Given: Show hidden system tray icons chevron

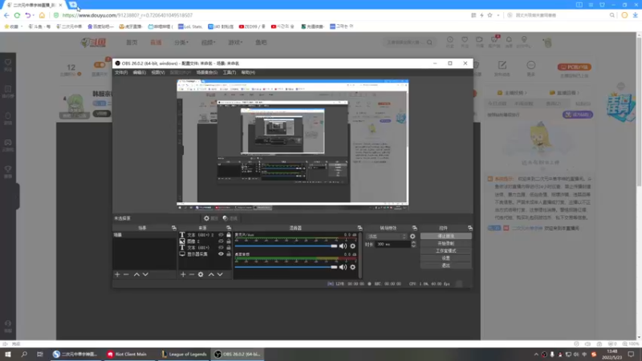Looking at the screenshot, I should pos(536,355).
